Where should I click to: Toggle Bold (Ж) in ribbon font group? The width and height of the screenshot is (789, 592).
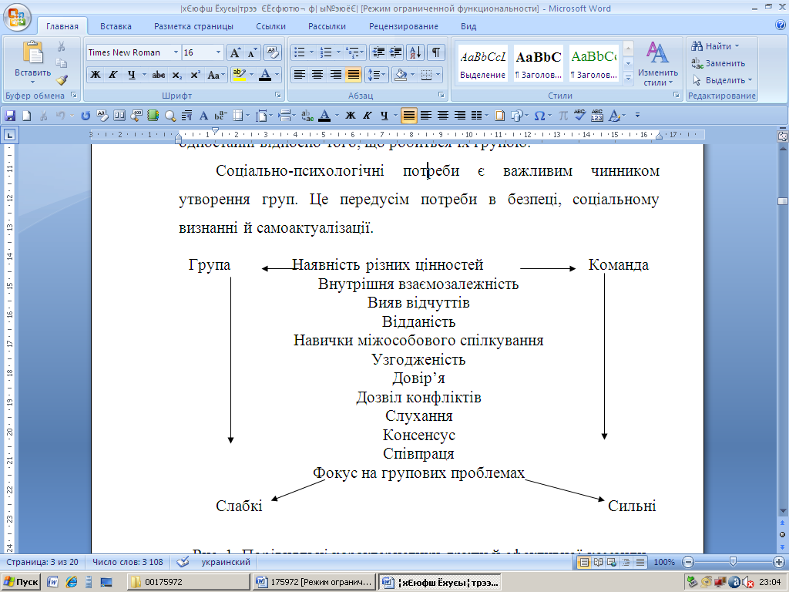pos(95,75)
